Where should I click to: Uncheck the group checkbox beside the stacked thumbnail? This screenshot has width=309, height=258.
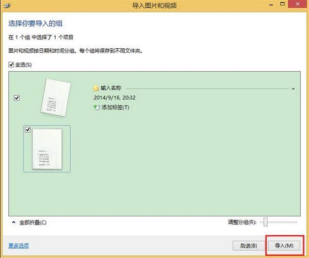coord(17,98)
